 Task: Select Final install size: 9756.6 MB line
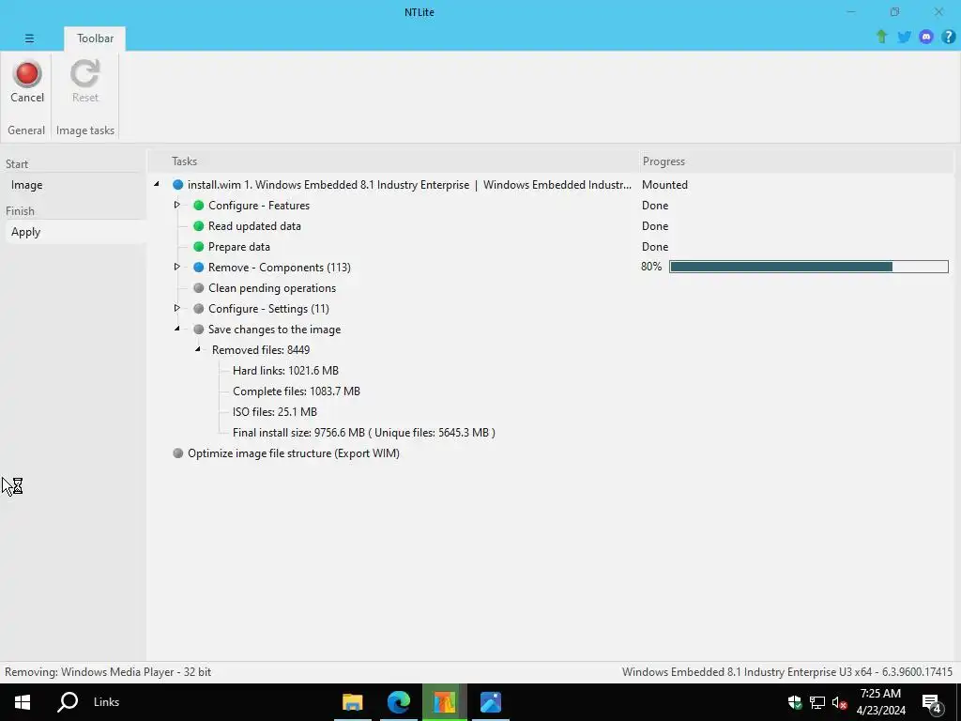coord(364,432)
